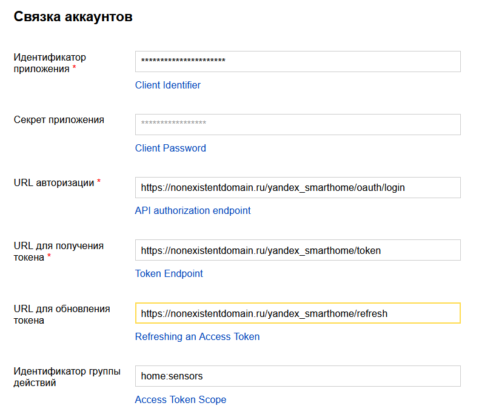The image size is (479, 420).
Task: Click the URL для обновления токена label
Action: click(x=61, y=315)
